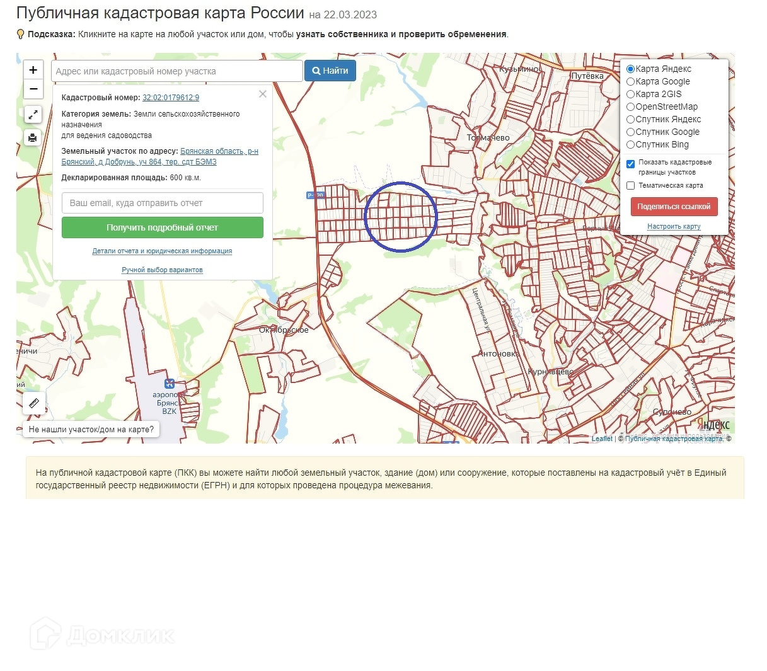Click the Р-120 road shield on map

click(315, 195)
